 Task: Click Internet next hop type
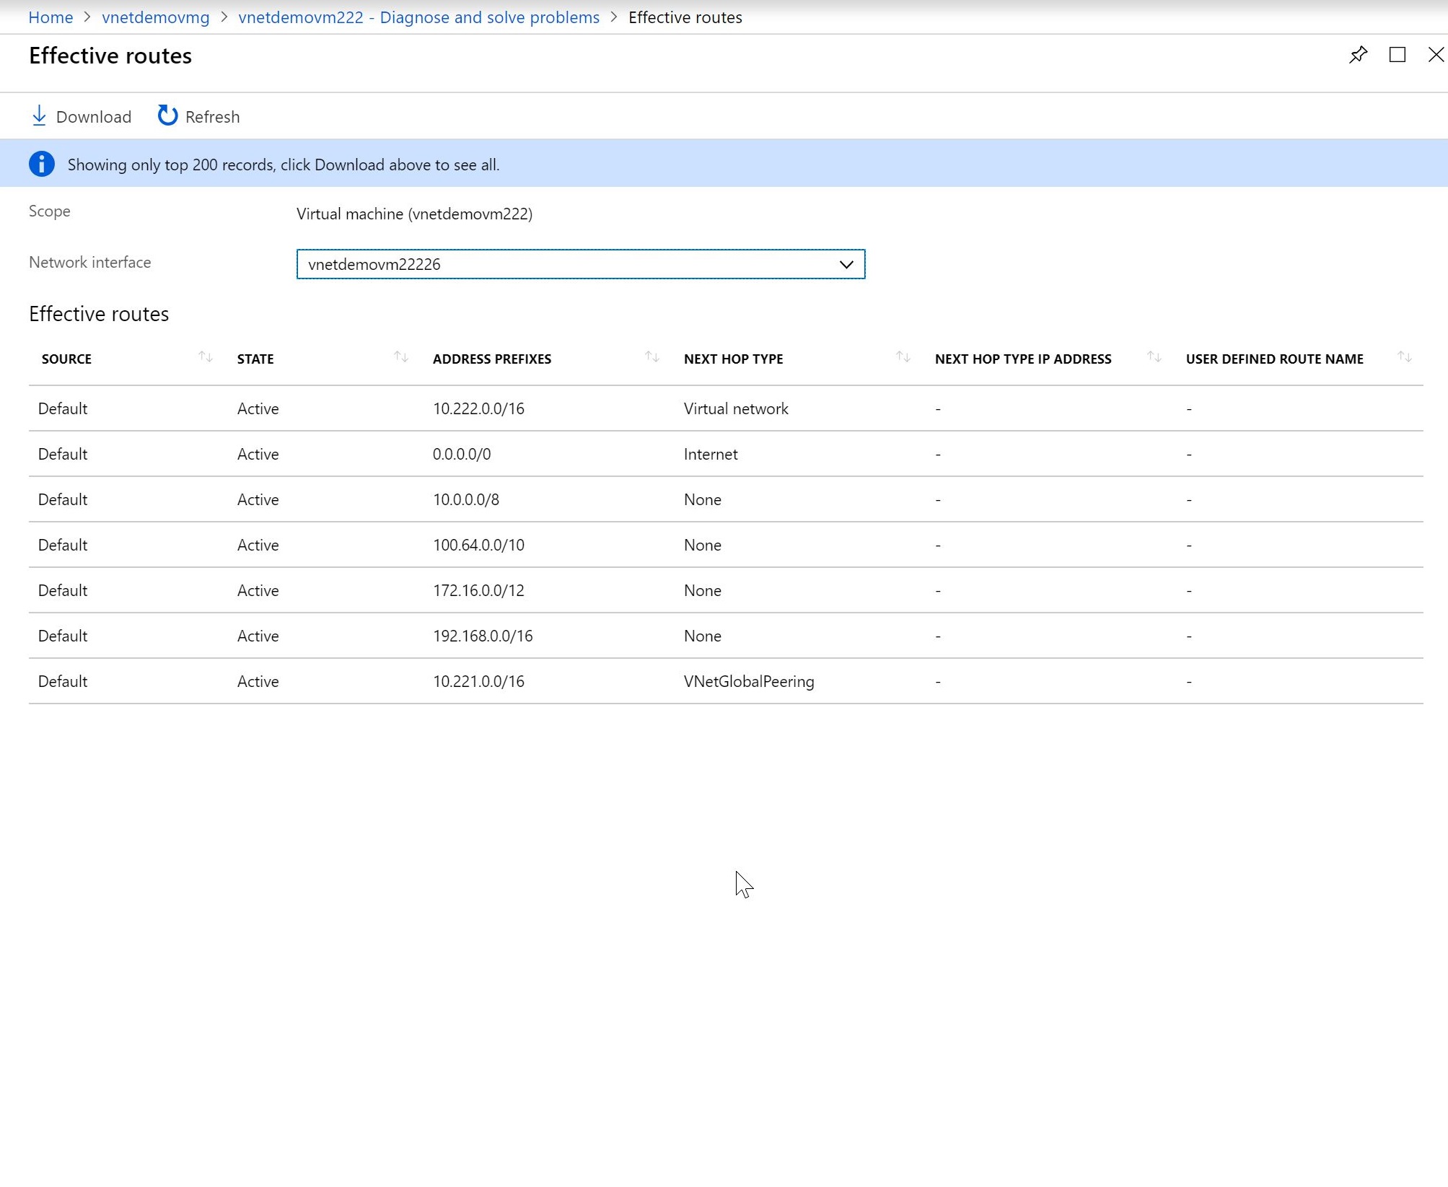[x=711, y=454]
